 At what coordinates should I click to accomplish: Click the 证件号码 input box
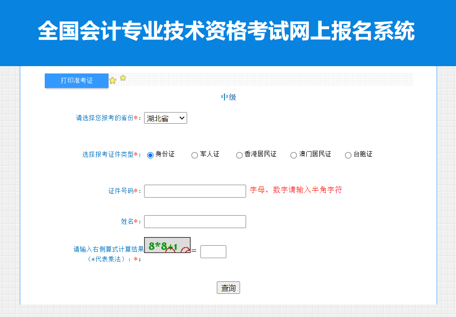pos(194,191)
